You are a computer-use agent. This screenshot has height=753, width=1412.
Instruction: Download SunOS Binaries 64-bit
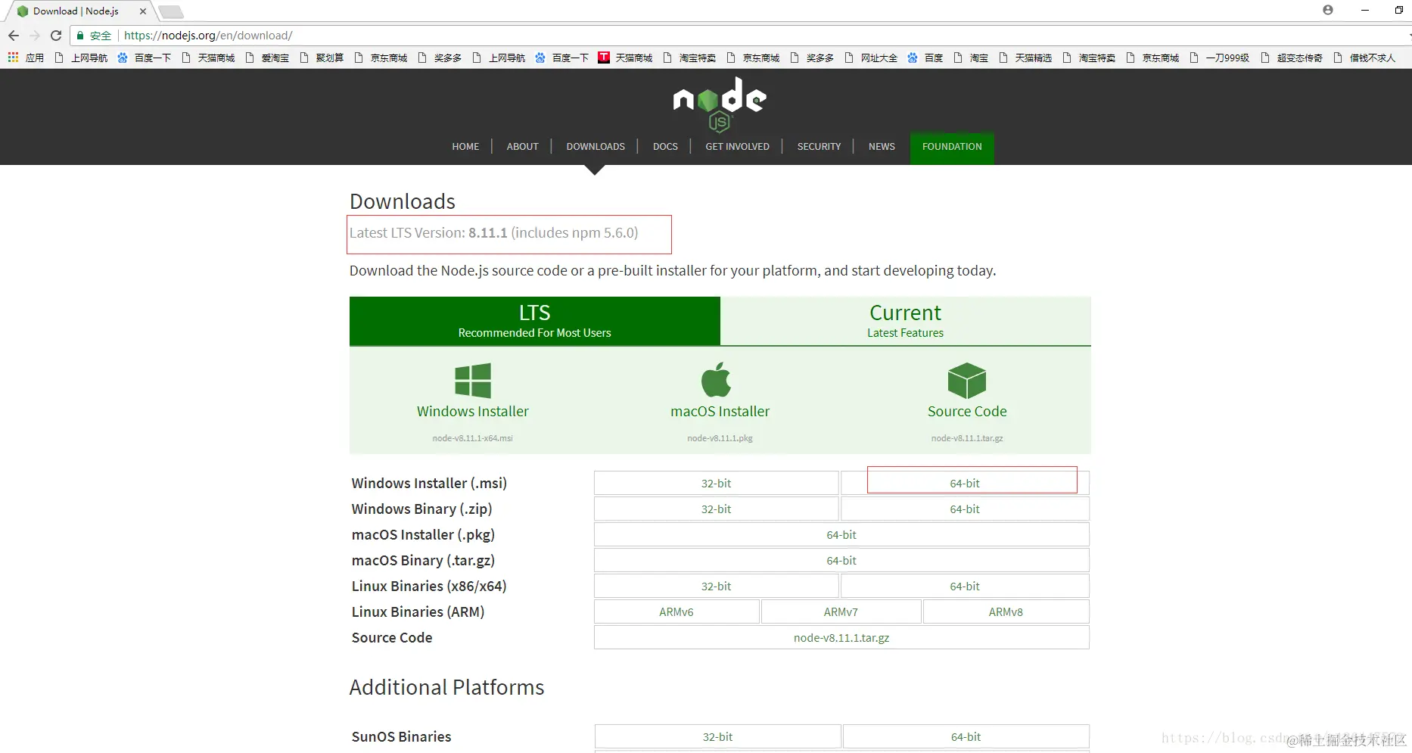pos(966,736)
